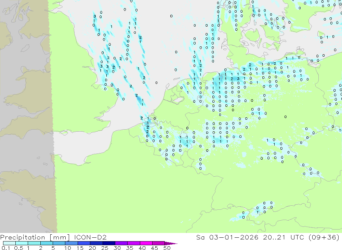Click the '(09+36)' forecast run text
The width and height of the screenshot is (342, 250).
tap(324, 237)
